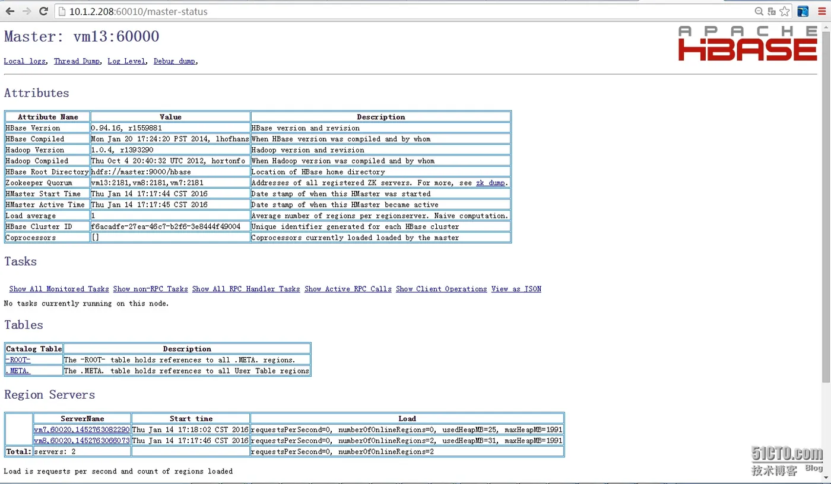The image size is (831, 484).
Task: Click the 'servers: 2' total cell
Action: pyautogui.click(x=82, y=452)
